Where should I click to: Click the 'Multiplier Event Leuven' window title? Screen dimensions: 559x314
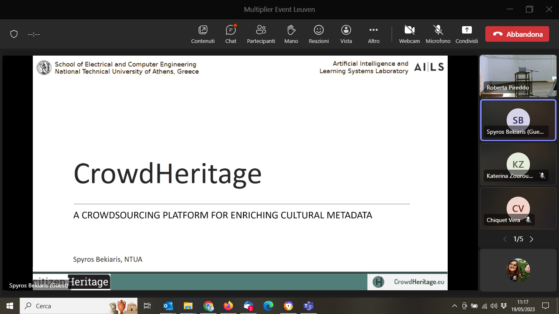(x=279, y=9)
